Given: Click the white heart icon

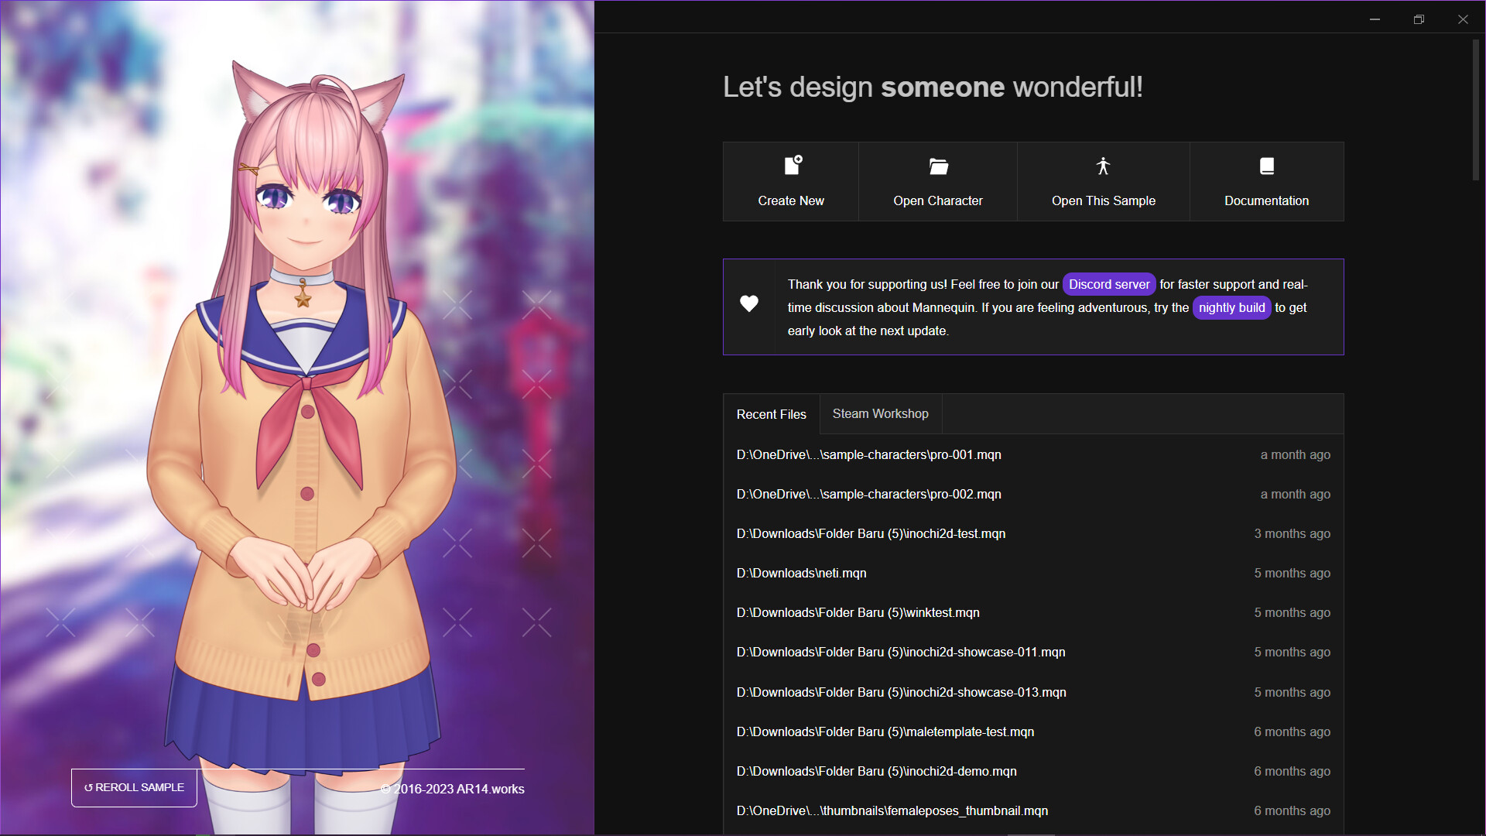Looking at the screenshot, I should pyautogui.click(x=748, y=304).
